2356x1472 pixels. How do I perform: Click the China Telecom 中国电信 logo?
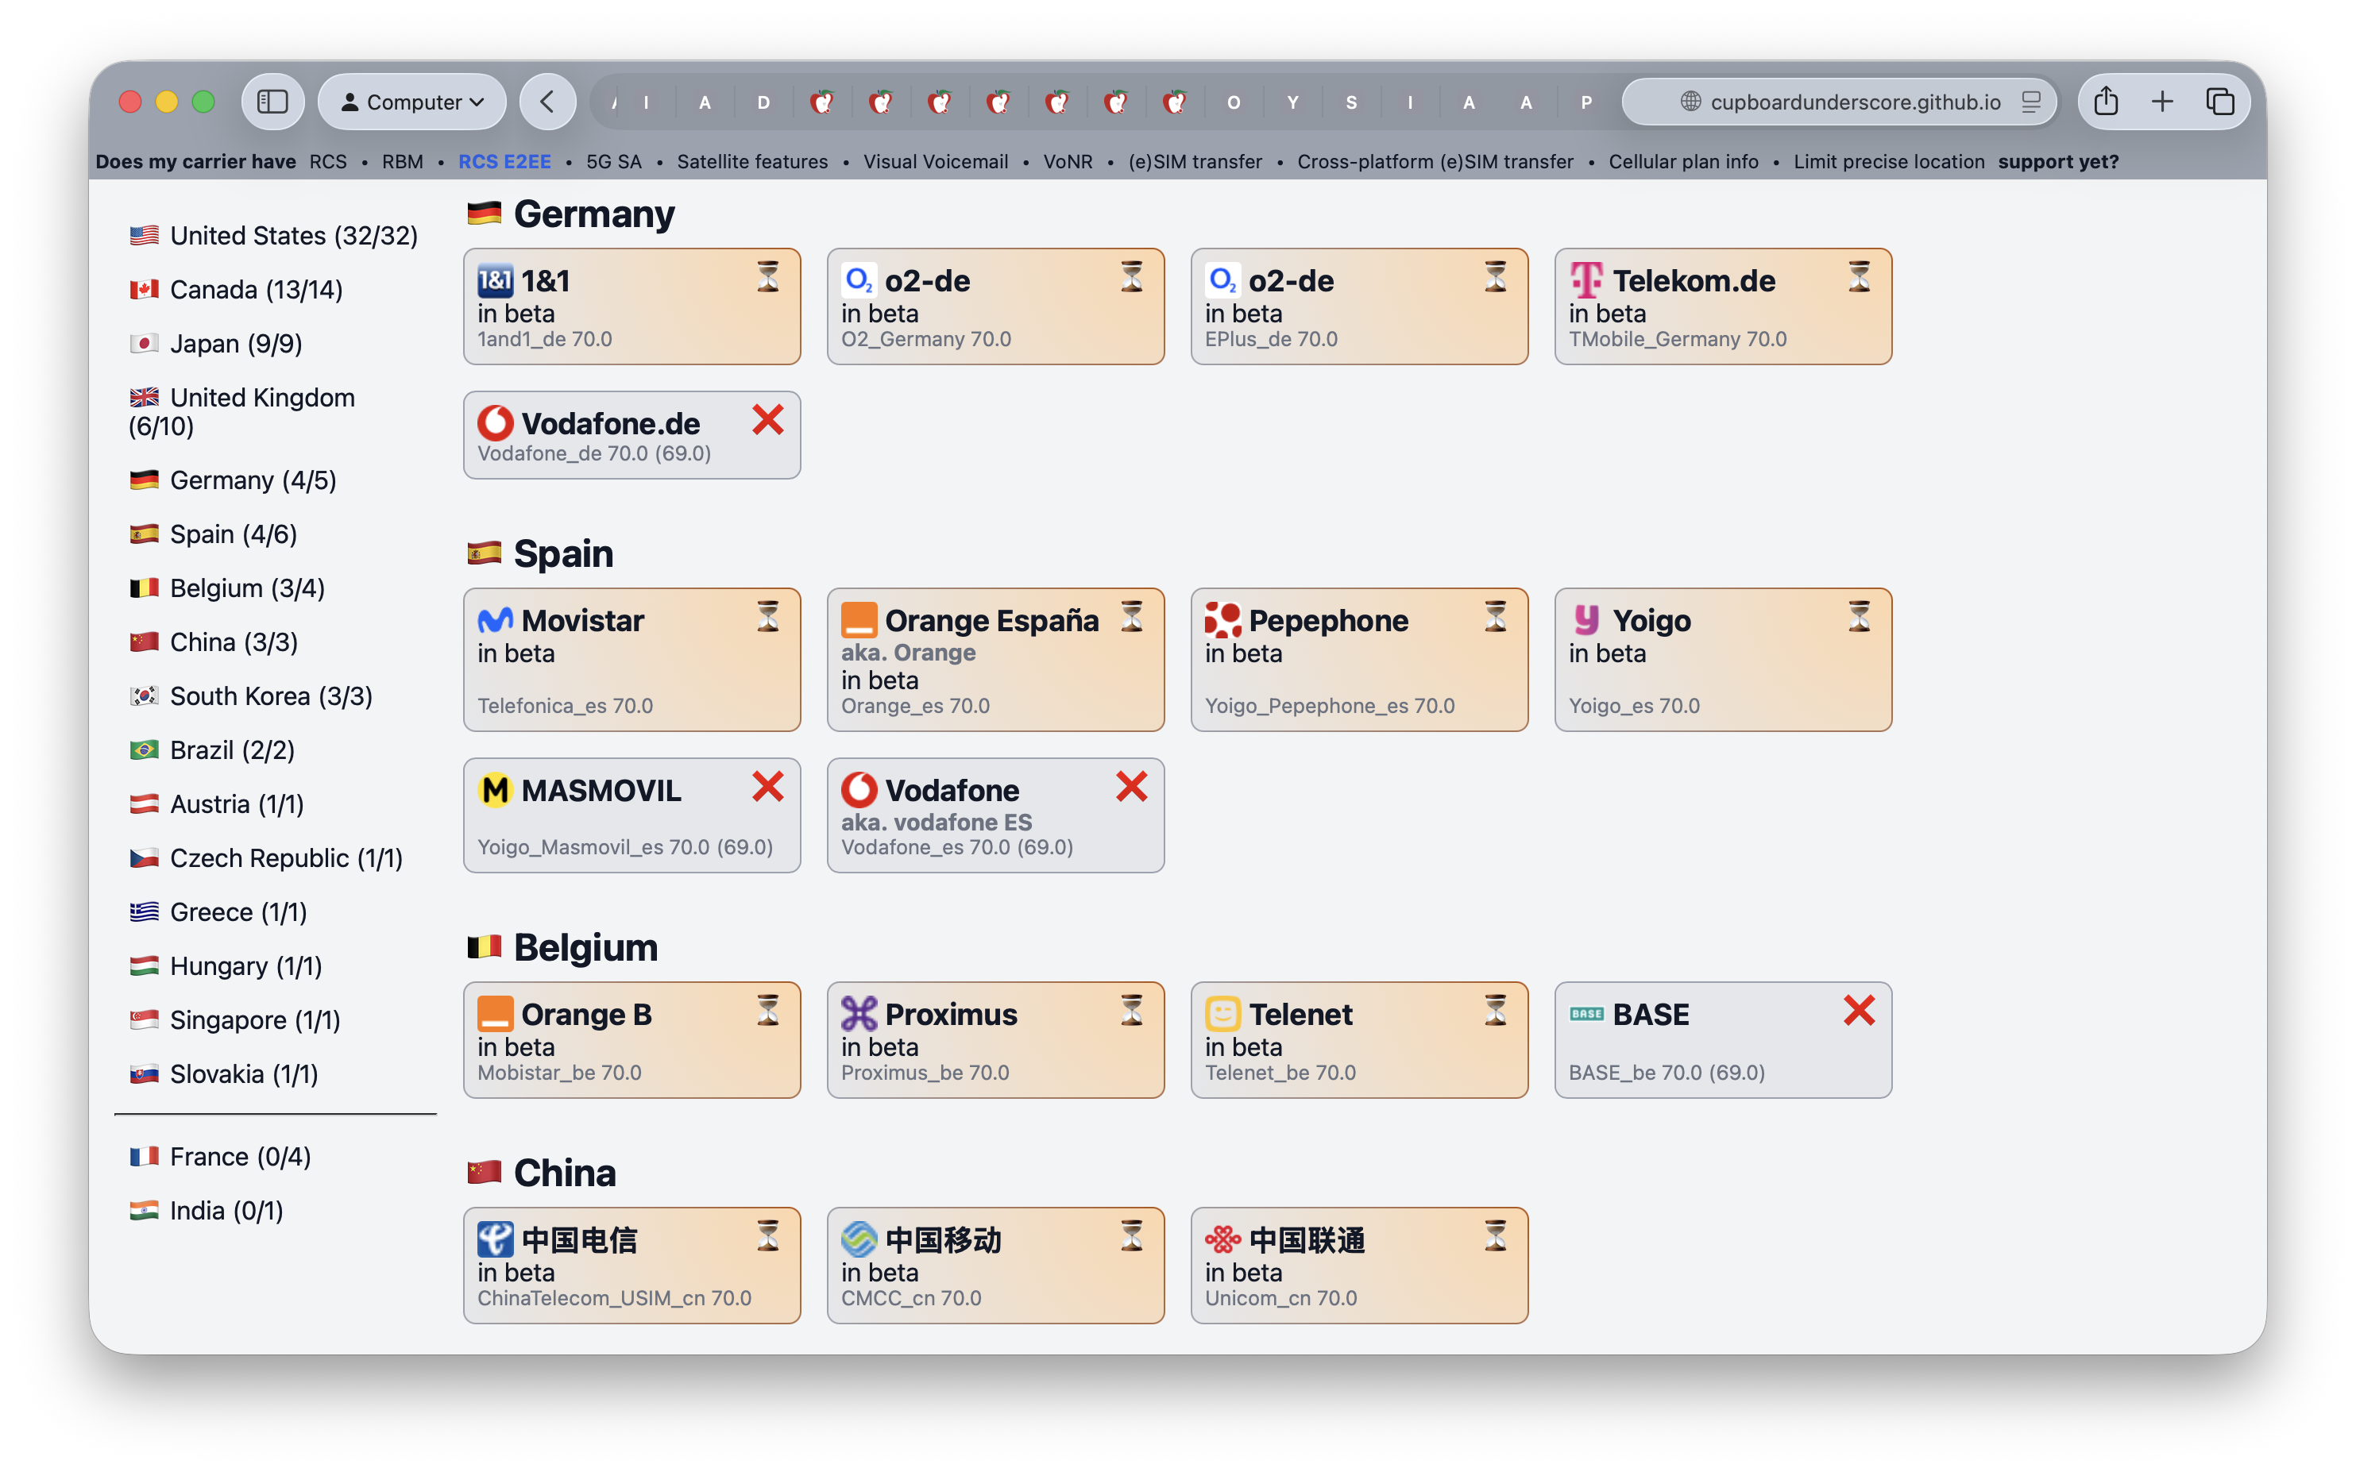(x=495, y=1239)
